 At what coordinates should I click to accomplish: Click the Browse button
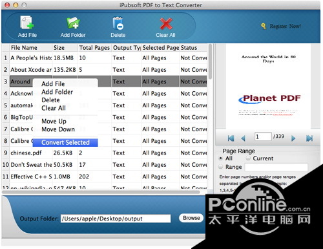click(191, 218)
